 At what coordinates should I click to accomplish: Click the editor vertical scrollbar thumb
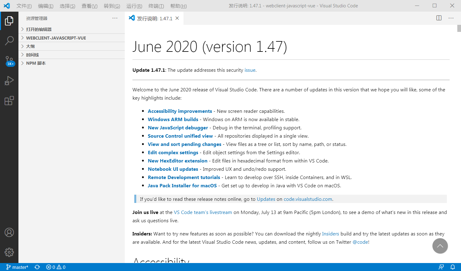(x=459, y=28)
